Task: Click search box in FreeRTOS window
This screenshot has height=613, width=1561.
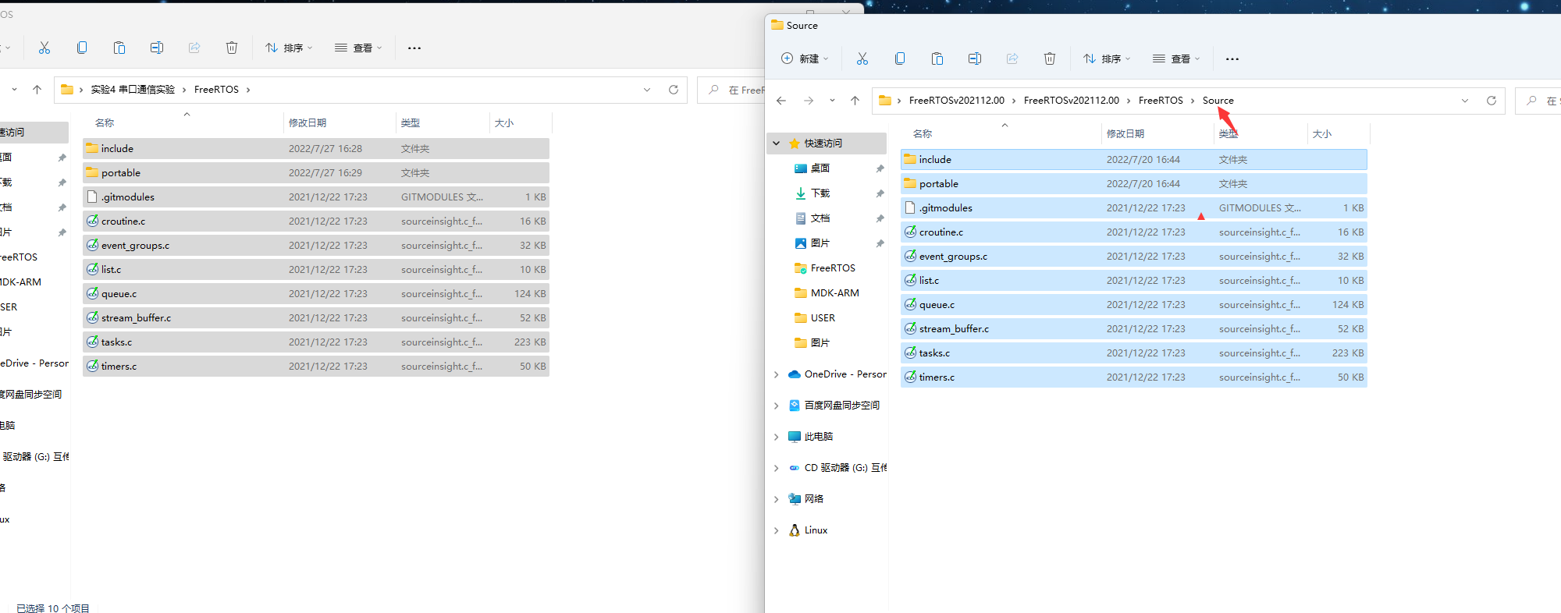Action: pos(731,90)
